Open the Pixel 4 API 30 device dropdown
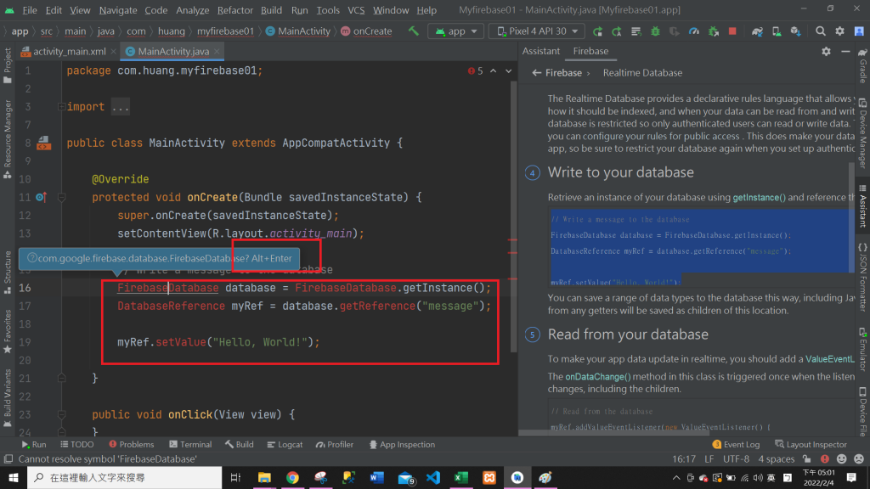Image resolution: width=870 pixels, height=489 pixels. (537, 31)
